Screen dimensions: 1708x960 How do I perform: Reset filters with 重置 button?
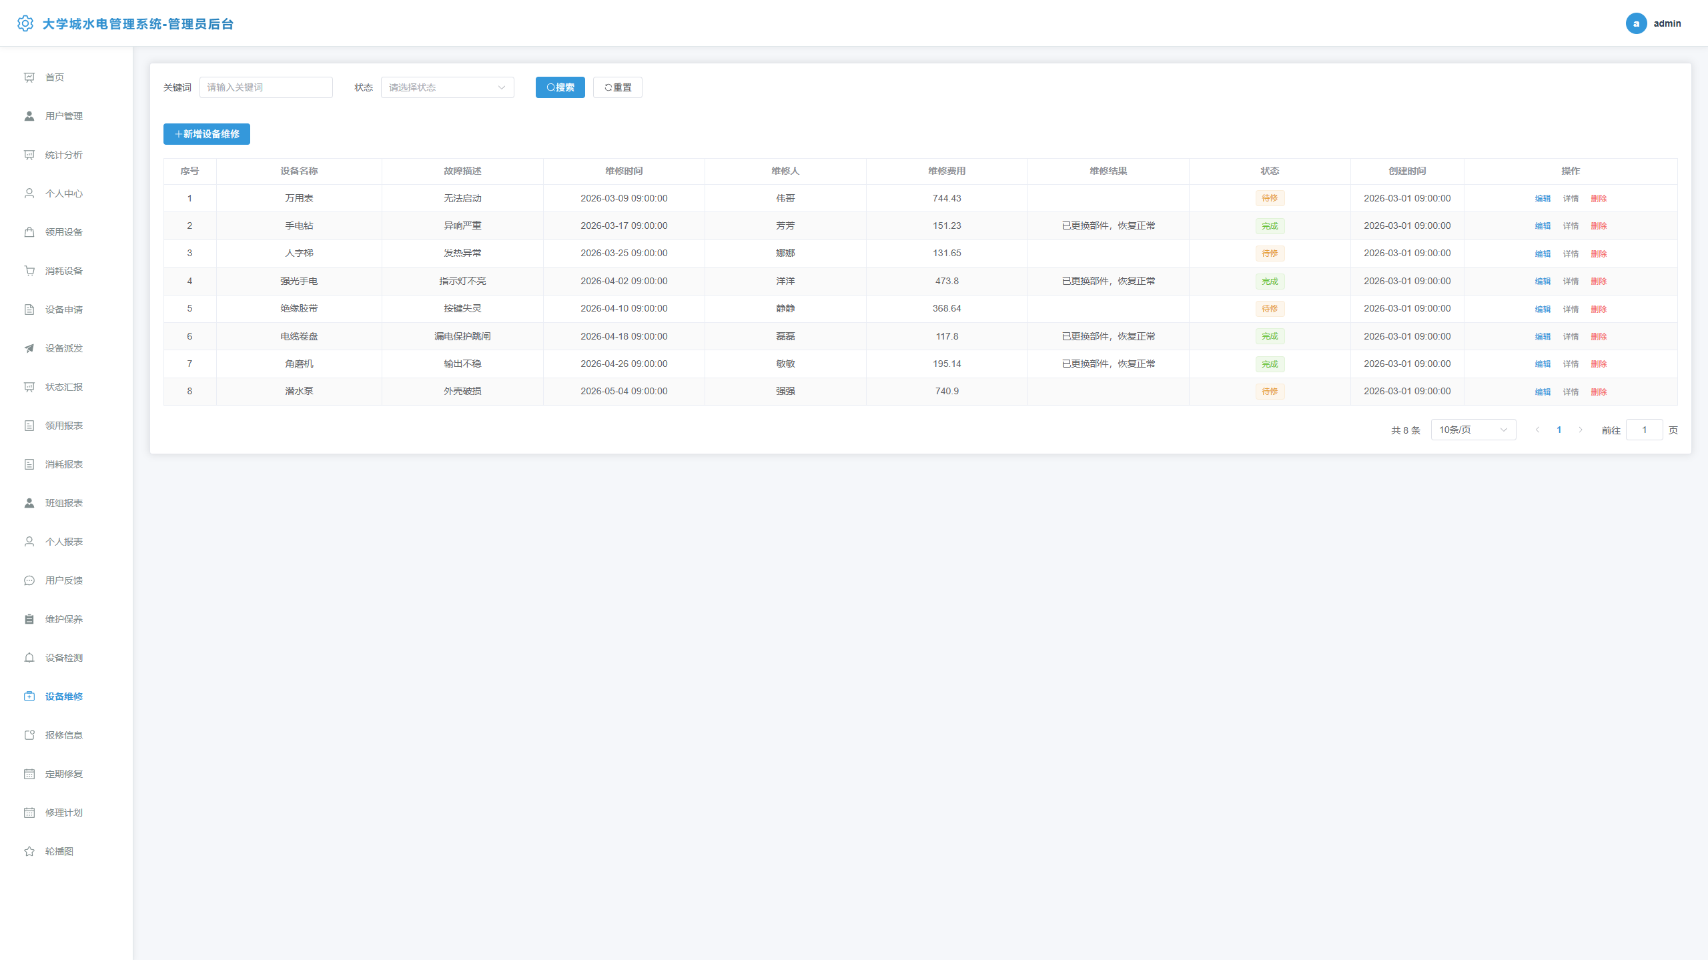pyautogui.click(x=617, y=87)
